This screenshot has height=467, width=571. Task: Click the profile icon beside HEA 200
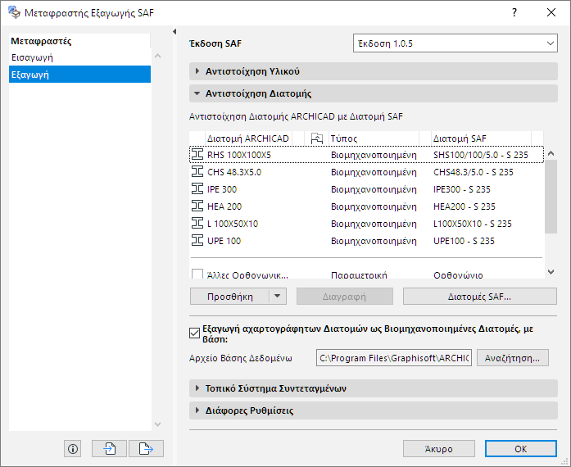coord(197,206)
